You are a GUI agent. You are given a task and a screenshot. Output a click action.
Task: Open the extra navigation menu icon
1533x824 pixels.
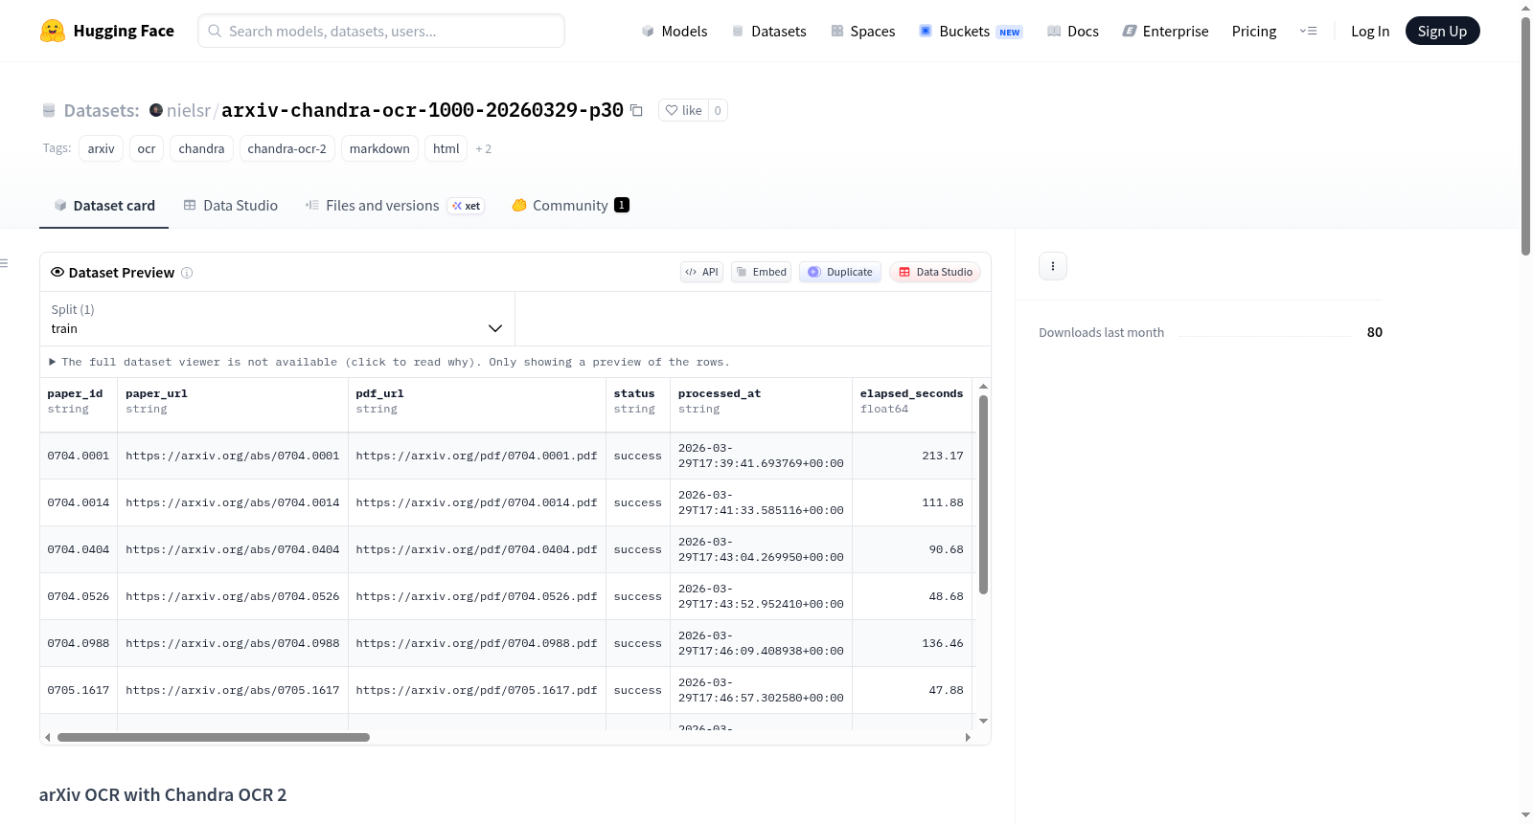click(x=1308, y=32)
